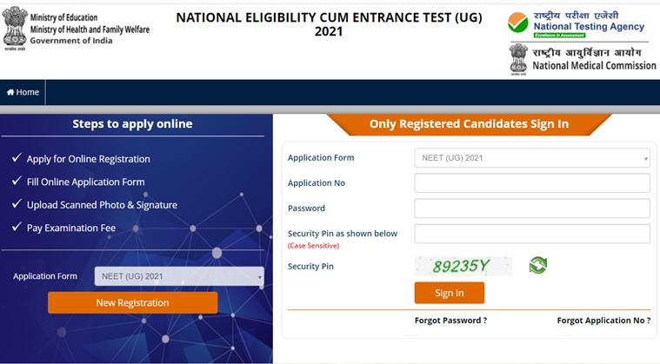Click checkmark beside Apply for Online Registration
This screenshot has height=364, width=660.
click(x=17, y=159)
